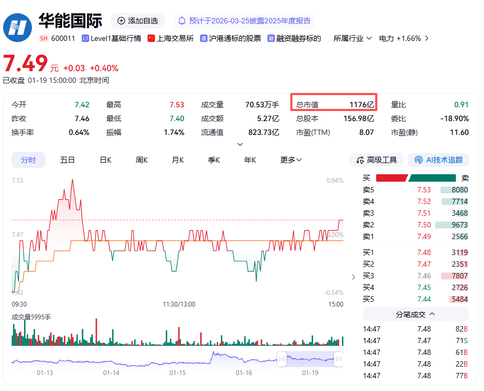Expand more stock stats with down chevron
Screen dimensions: 484x391
pyautogui.click(x=240, y=144)
